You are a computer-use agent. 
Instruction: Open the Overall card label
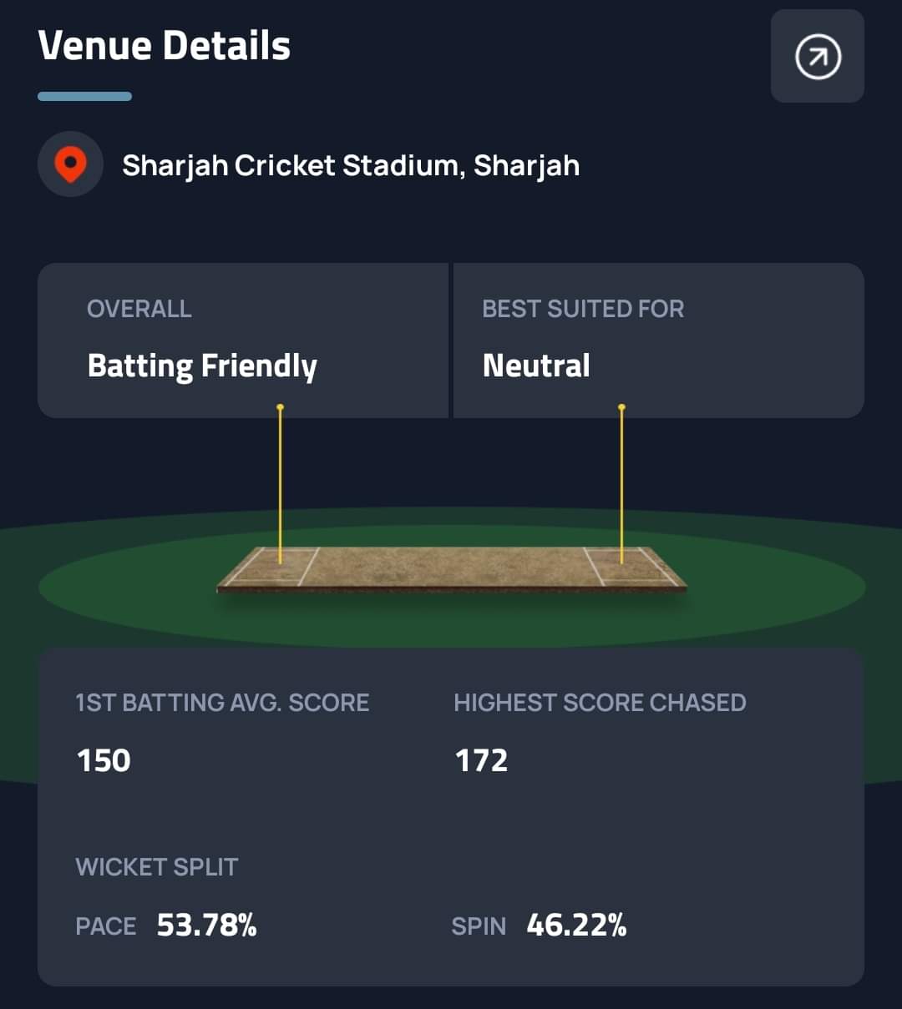[139, 309]
